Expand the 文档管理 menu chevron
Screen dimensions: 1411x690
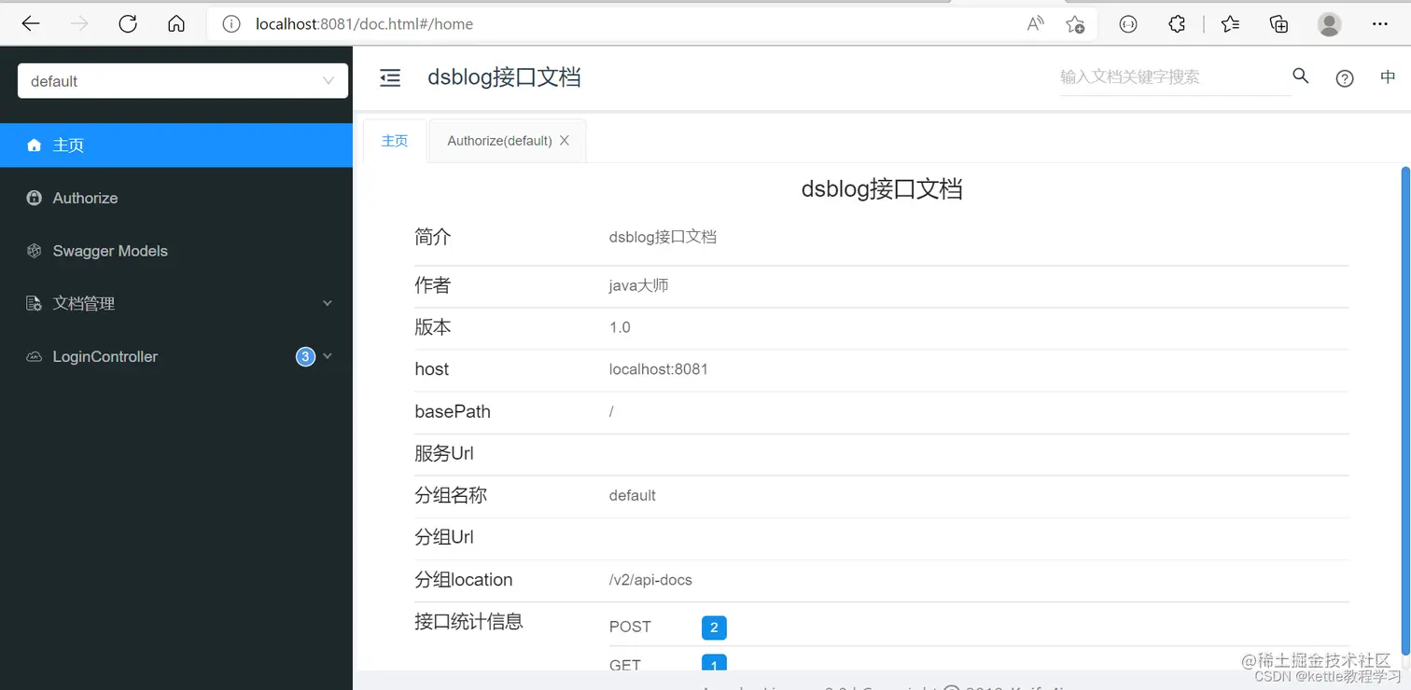click(328, 303)
